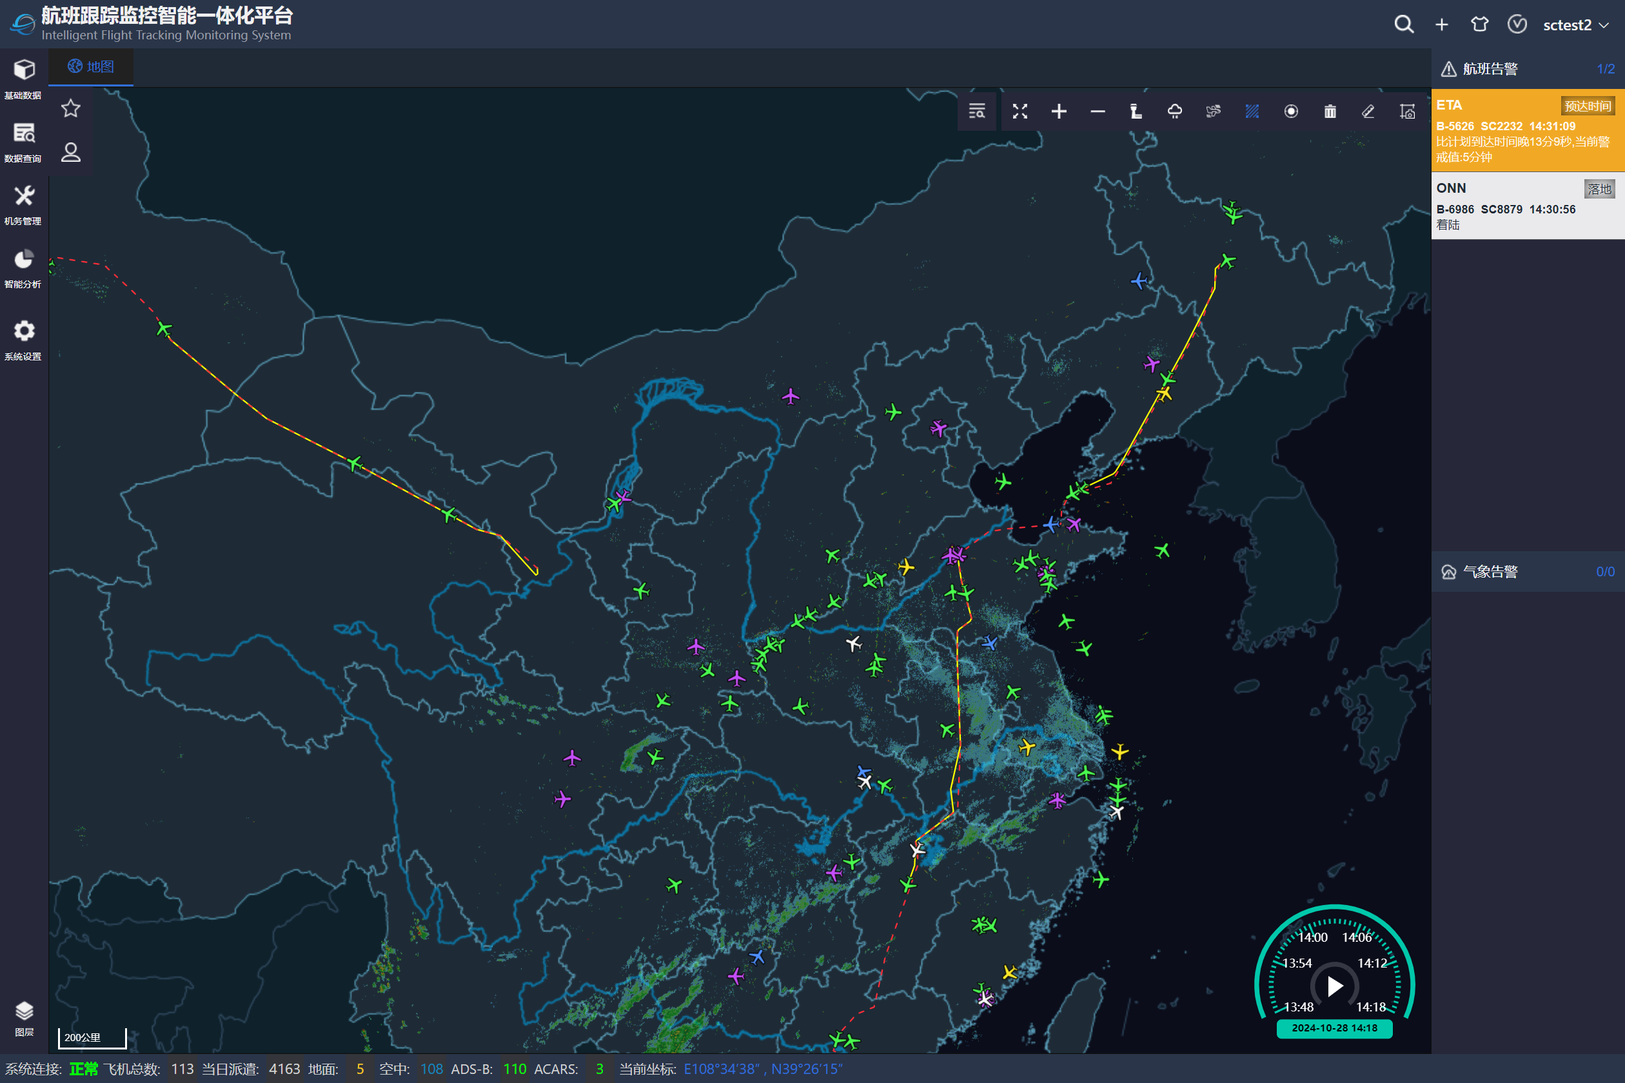Open the search magnifier in header
Image resolution: width=1625 pixels, height=1083 pixels.
tap(1403, 25)
